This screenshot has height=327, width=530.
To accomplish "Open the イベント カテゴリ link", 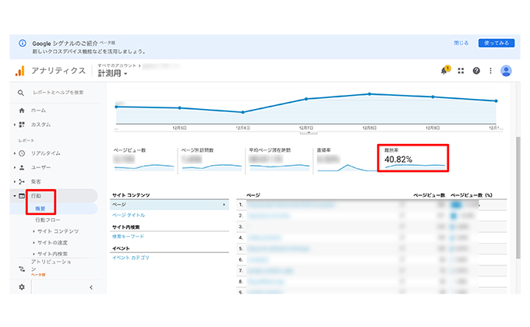I will pos(130,258).
